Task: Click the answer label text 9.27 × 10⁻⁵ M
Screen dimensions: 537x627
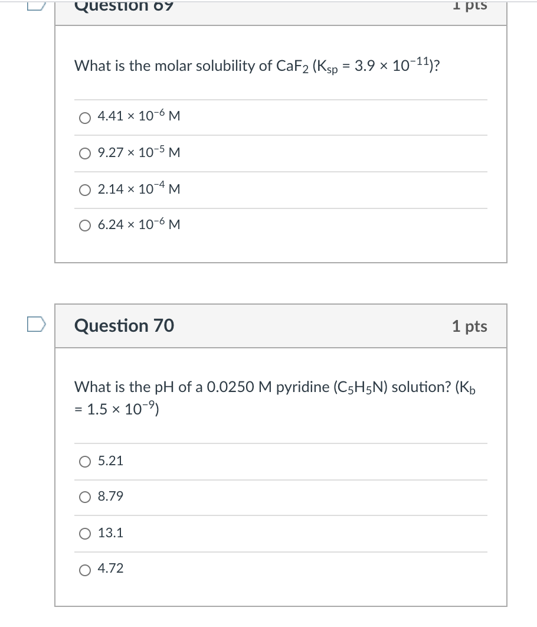Action: (139, 152)
